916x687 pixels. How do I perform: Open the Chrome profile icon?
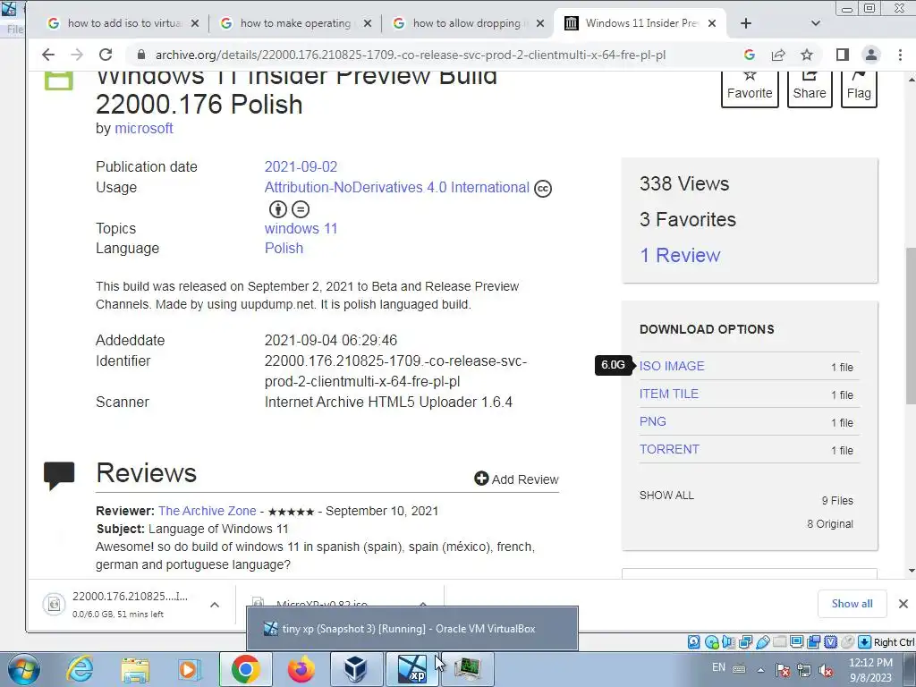871,55
